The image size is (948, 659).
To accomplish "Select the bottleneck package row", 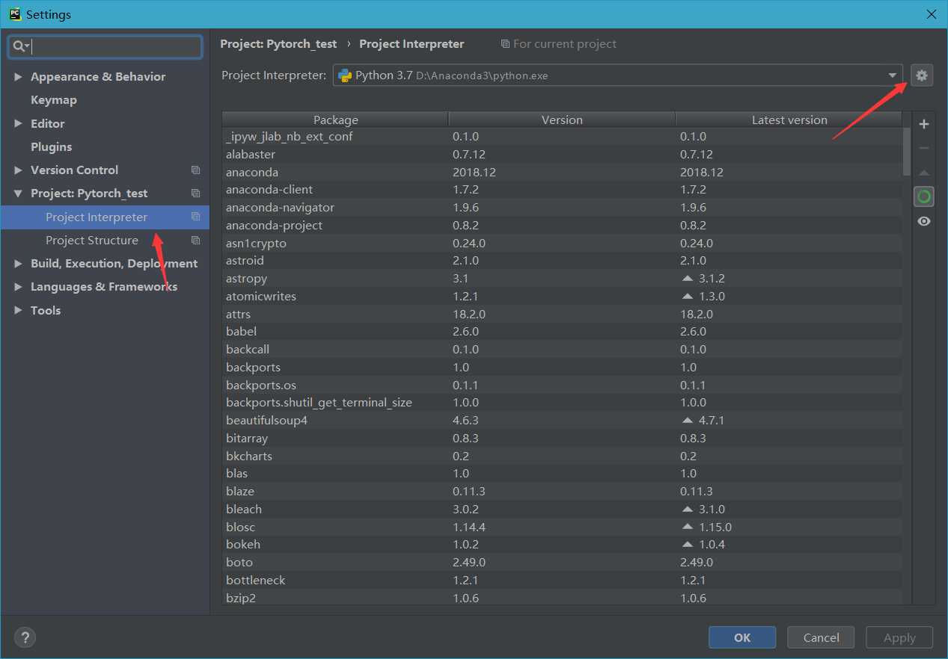I will coord(562,580).
